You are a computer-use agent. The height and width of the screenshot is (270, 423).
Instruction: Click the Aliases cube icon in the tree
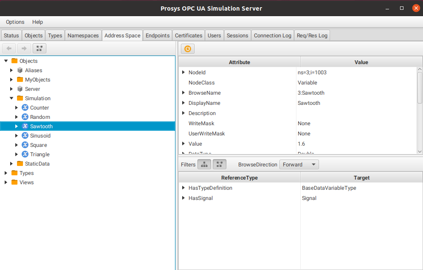pyautogui.click(x=20, y=70)
